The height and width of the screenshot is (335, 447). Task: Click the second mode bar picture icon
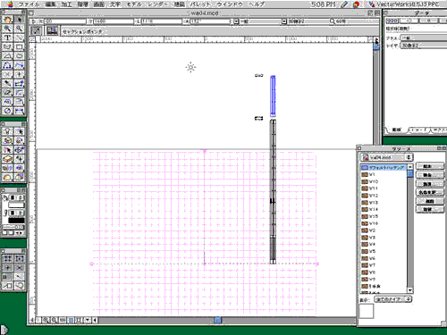[x=52, y=31]
